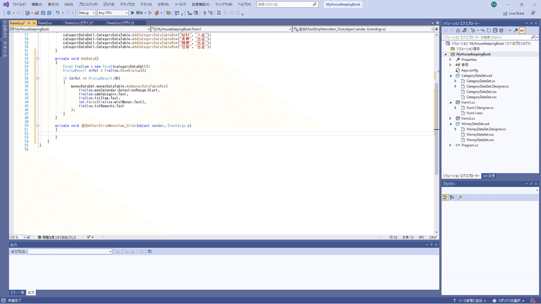Select Program.cs in Solution Explorer
Image resolution: width=541 pixels, height=304 pixels.
tap(469, 145)
